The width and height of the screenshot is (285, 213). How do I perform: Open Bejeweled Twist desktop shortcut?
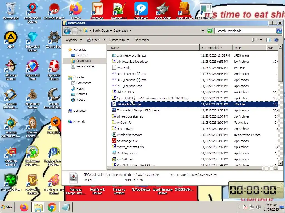click(x=32, y=70)
